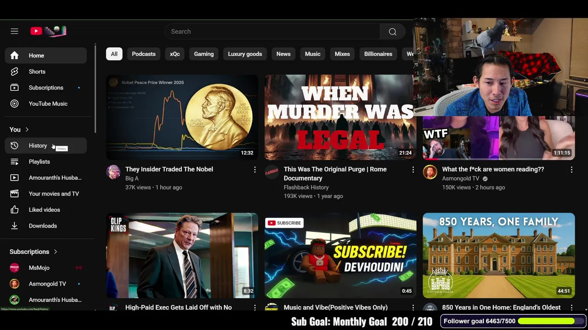Open Liked videos in sidebar
Screen dimensions: 588x330
pyautogui.click(x=46, y=210)
